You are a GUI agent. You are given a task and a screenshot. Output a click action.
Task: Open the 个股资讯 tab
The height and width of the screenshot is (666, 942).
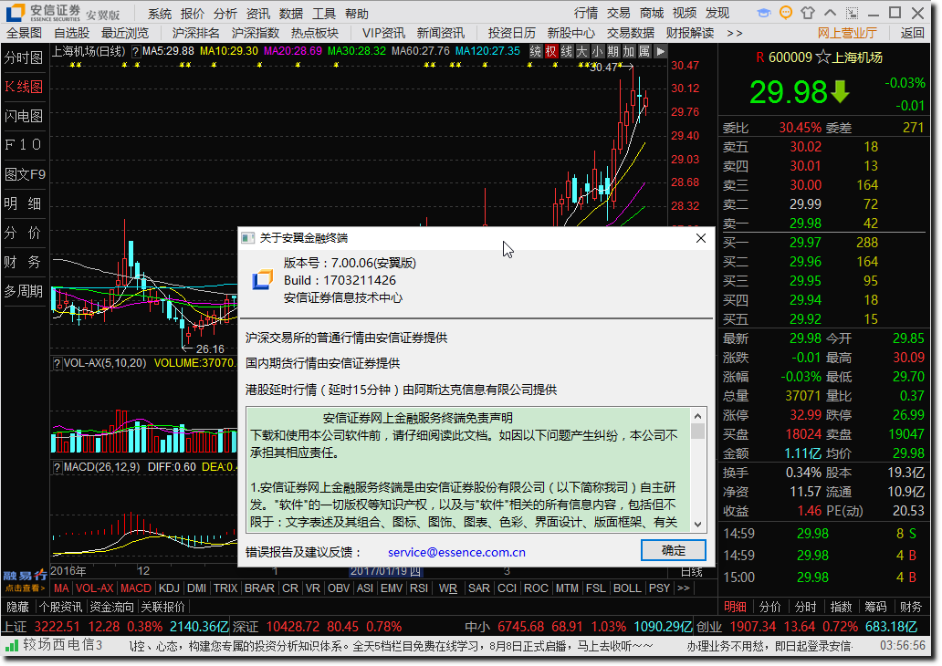coord(60,607)
